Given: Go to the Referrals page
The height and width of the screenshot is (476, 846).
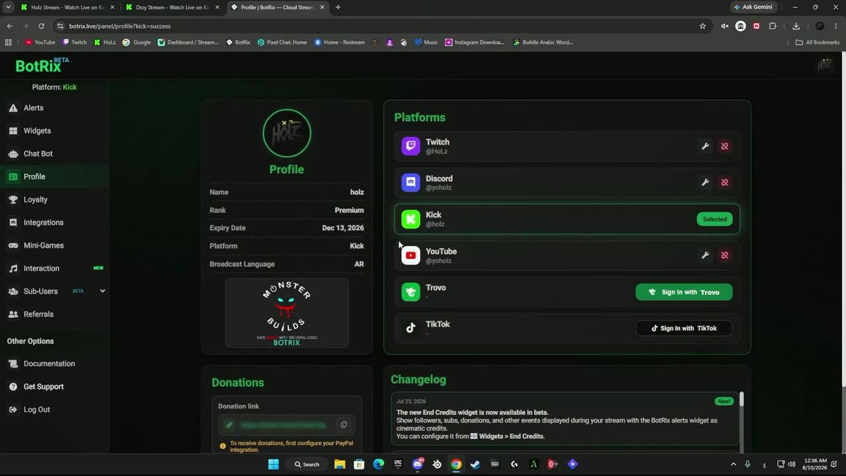Looking at the screenshot, I should (55, 314).
